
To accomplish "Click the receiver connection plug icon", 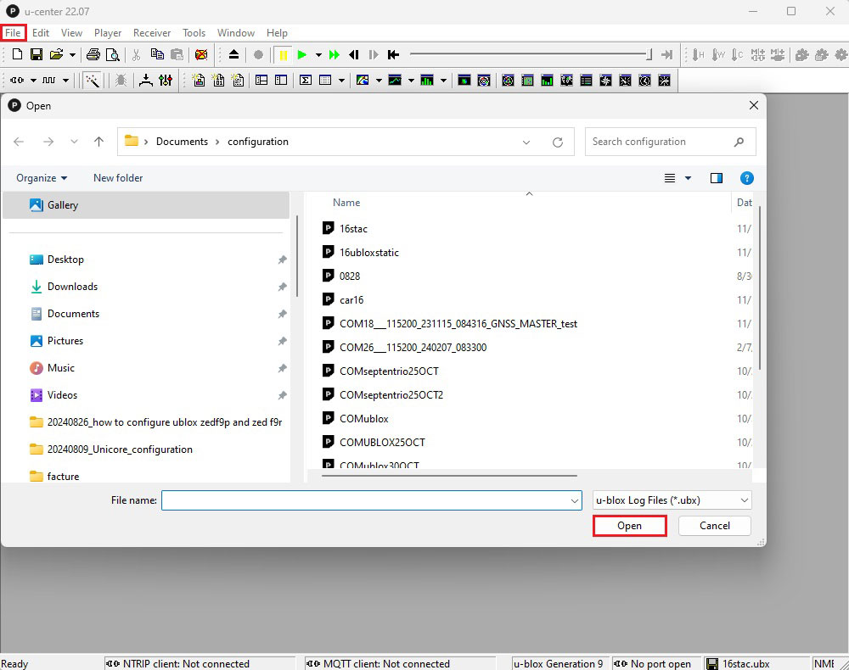I will coord(16,81).
